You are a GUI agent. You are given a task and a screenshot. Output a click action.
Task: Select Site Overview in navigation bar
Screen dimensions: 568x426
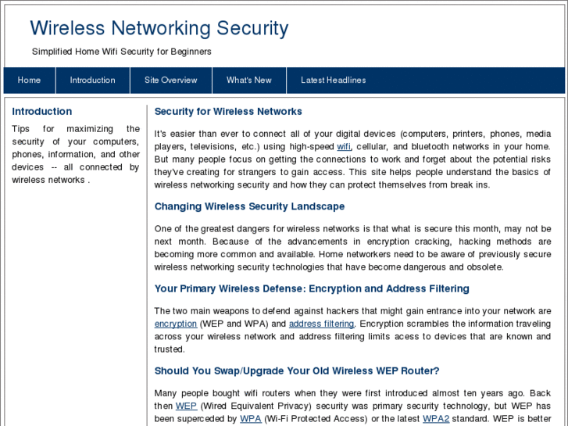click(x=170, y=81)
